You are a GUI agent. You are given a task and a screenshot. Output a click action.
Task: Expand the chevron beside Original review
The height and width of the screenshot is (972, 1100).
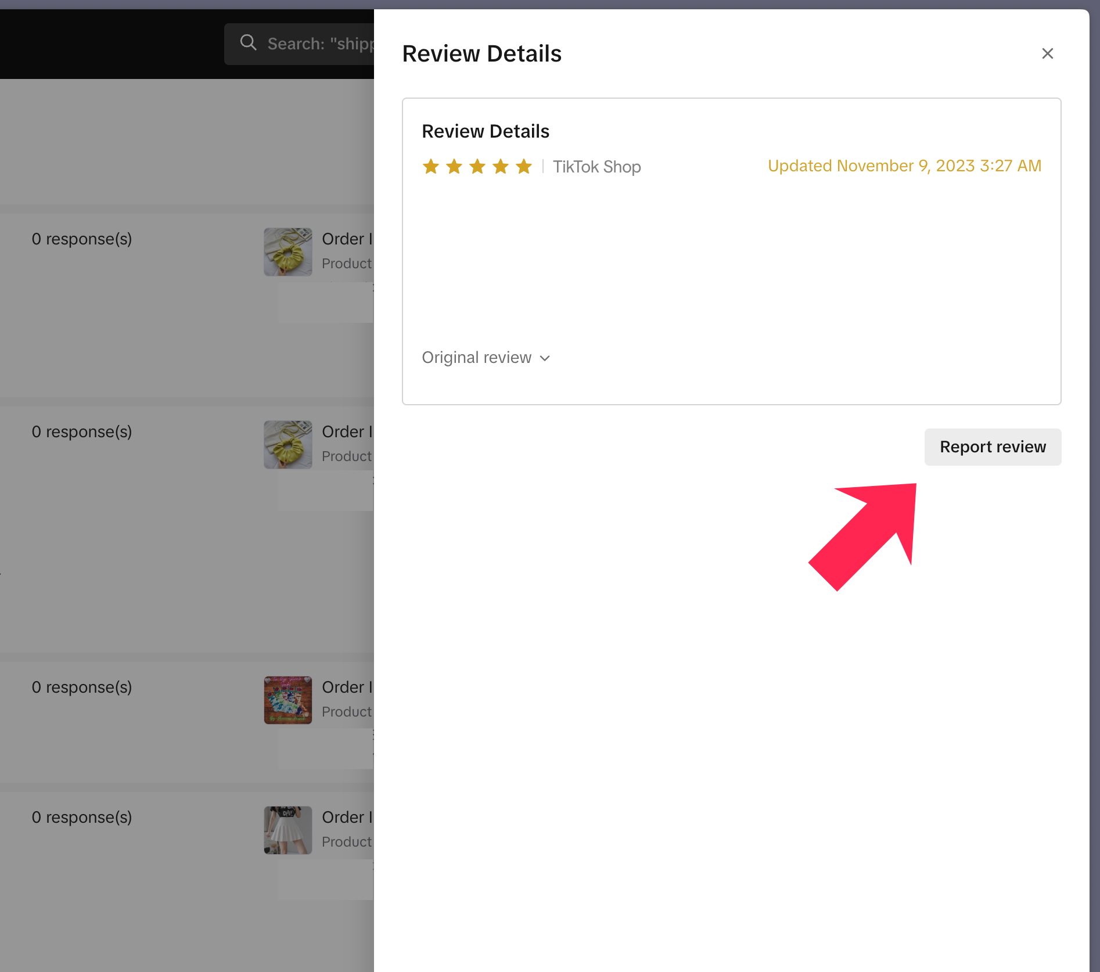coord(545,358)
